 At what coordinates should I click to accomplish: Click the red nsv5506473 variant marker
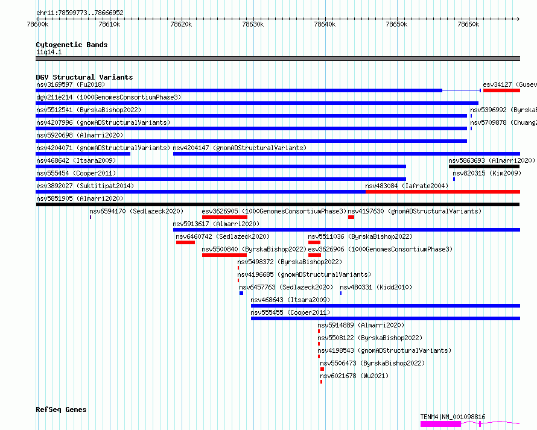(x=322, y=369)
